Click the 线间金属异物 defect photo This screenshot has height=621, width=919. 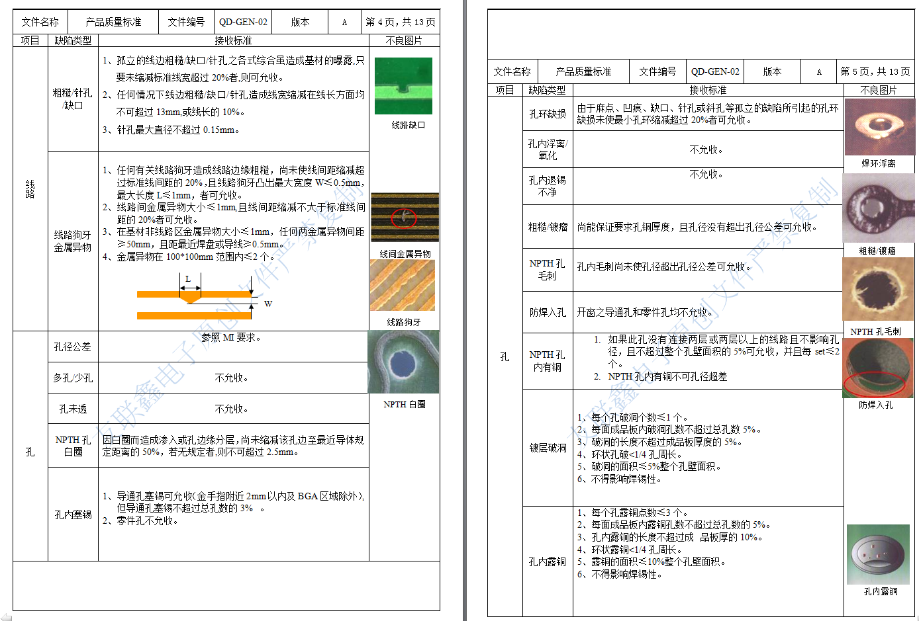click(x=405, y=217)
